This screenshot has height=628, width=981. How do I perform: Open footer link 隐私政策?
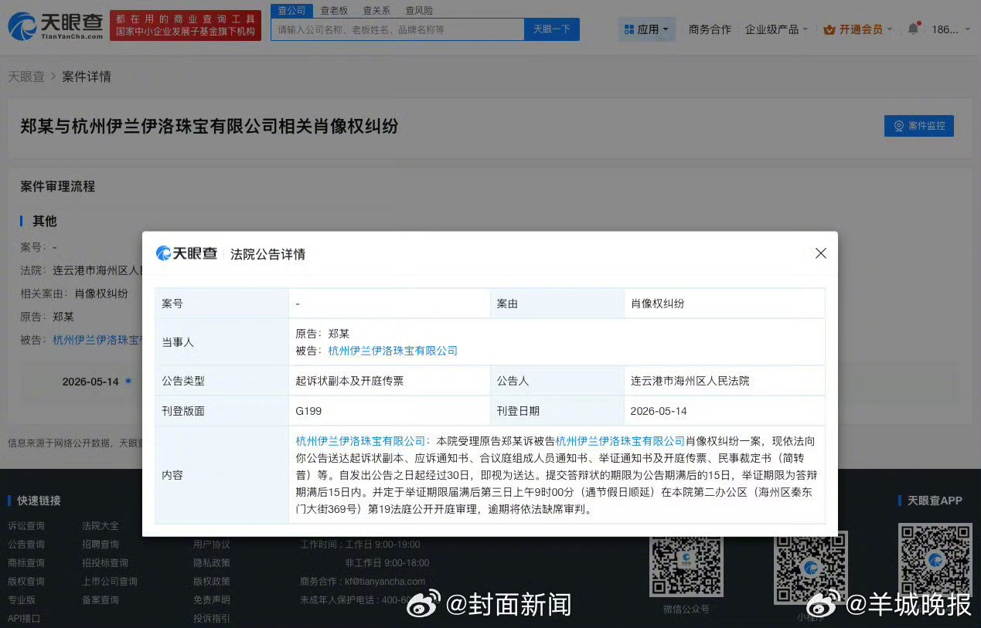tap(212, 563)
